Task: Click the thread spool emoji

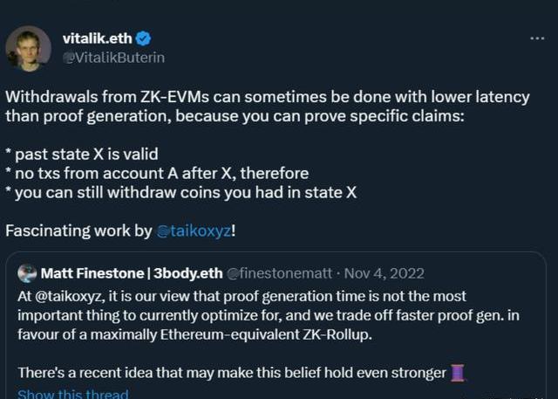Action: pos(459,373)
